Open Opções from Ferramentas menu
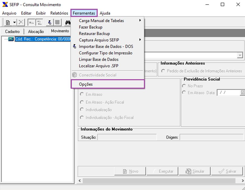This screenshot has width=245, height=190. click(x=108, y=84)
